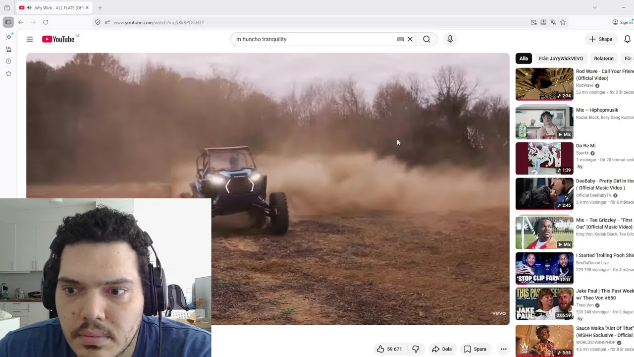Start voice search with microphone

[x=450, y=39]
